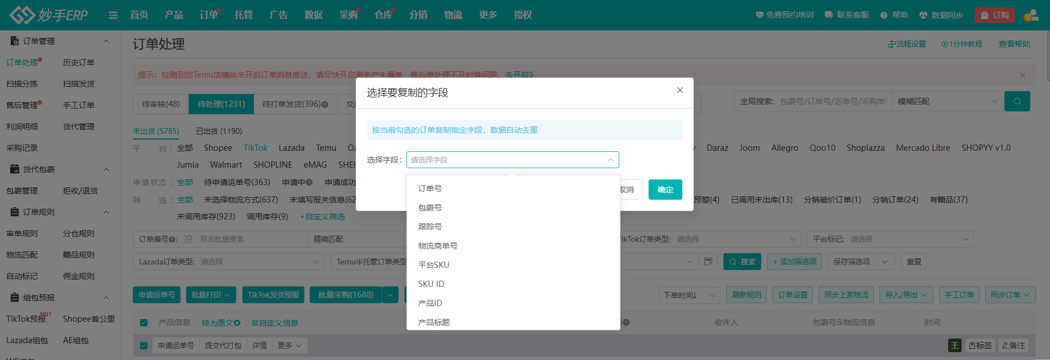Open the 产品 top menu
This screenshot has width=1050, height=360.
point(173,15)
